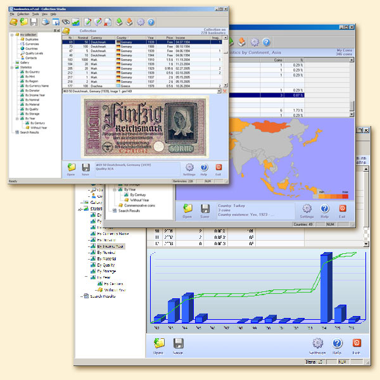Click the Settings gear below the banknote image

[189, 167]
